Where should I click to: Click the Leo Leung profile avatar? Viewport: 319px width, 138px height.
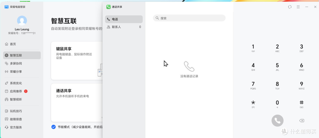22,21
